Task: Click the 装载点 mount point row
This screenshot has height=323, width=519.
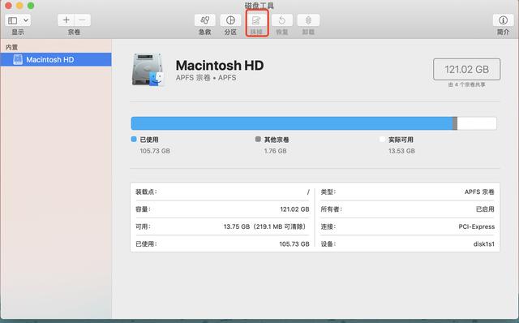Action: (x=222, y=192)
